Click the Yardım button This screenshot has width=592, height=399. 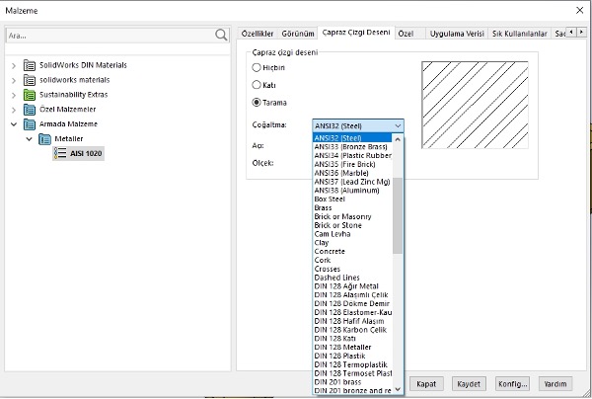tap(555, 384)
